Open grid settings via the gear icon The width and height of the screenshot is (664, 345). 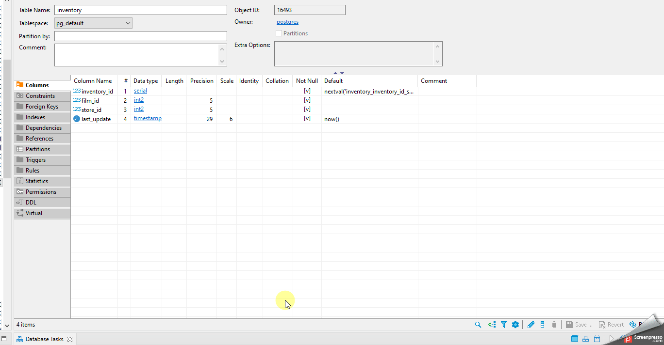tap(515, 324)
